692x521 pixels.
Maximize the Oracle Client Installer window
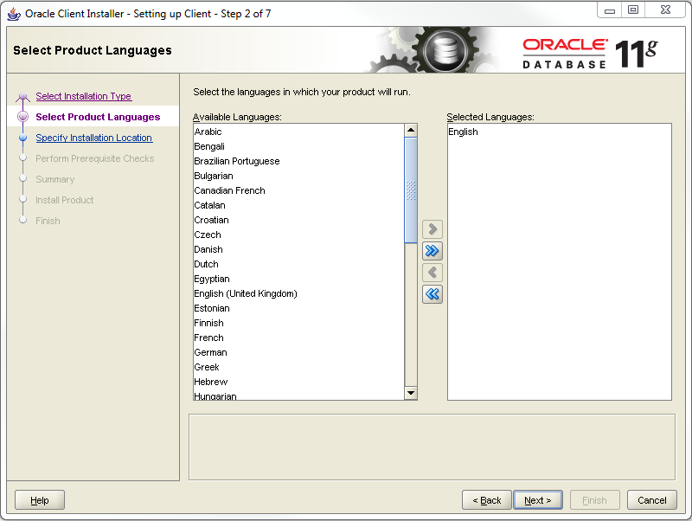pos(633,10)
